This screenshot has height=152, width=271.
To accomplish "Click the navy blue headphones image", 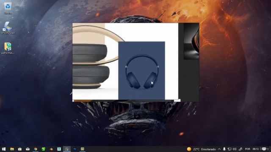I will point(141,71).
